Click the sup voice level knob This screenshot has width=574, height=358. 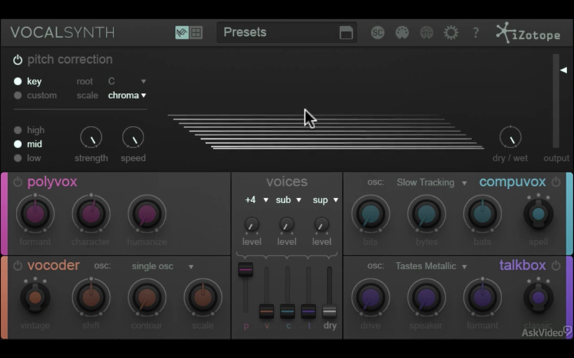click(321, 225)
